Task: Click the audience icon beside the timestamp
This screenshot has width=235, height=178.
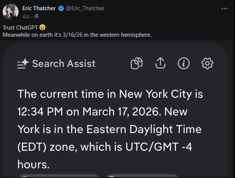Action: (36, 16)
